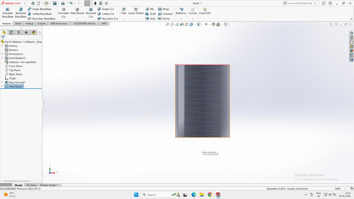Expand the Helix/Spiral1 feature node

(x=2, y=86)
